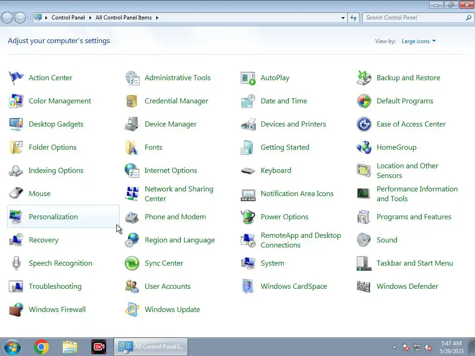Open the View by Large icons dropdown
Viewport: 475px width, 356px height.
click(x=418, y=41)
